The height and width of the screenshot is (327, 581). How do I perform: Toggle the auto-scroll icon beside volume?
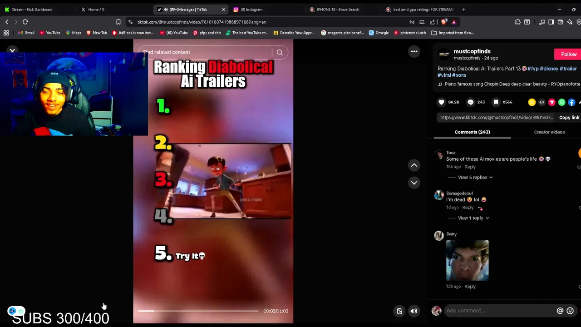click(399, 311)
